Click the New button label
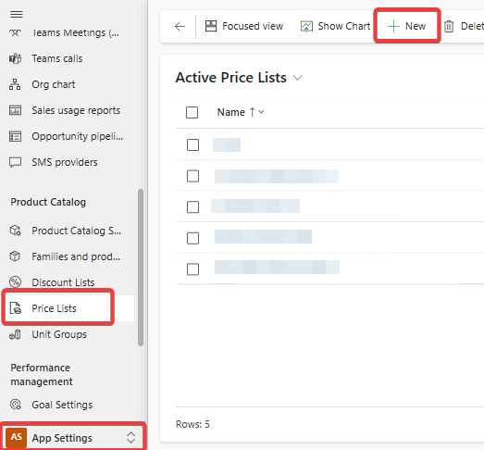Viewport: 484px width, 450px height. [x=416, y=26]
